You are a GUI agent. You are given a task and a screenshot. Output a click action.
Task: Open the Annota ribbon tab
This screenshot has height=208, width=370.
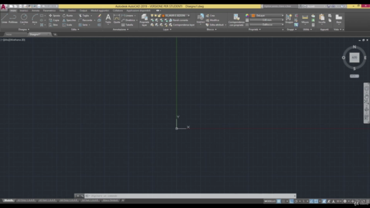tap(36, 10)
